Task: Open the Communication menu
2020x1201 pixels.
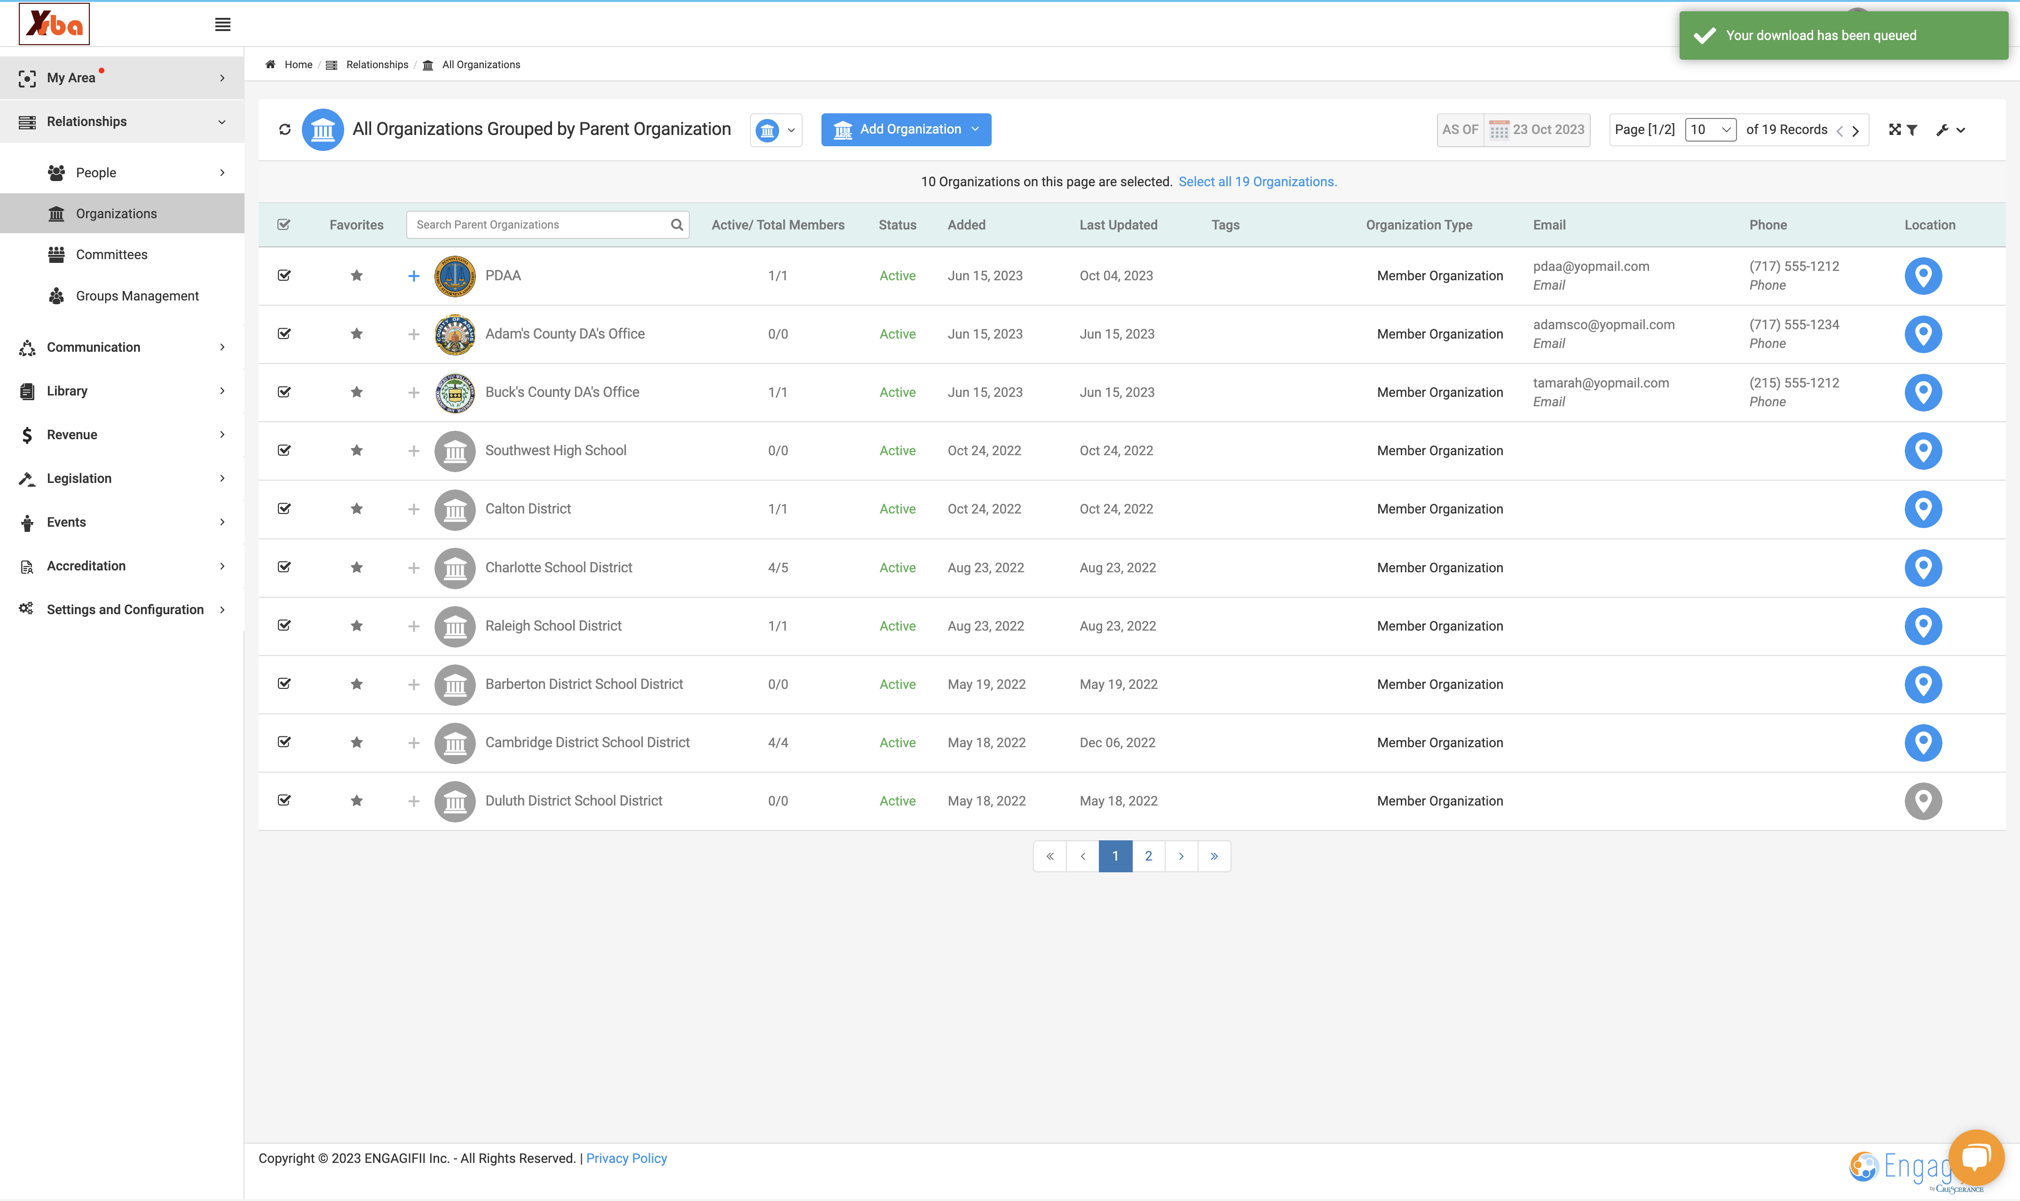Action: [122, 347]
